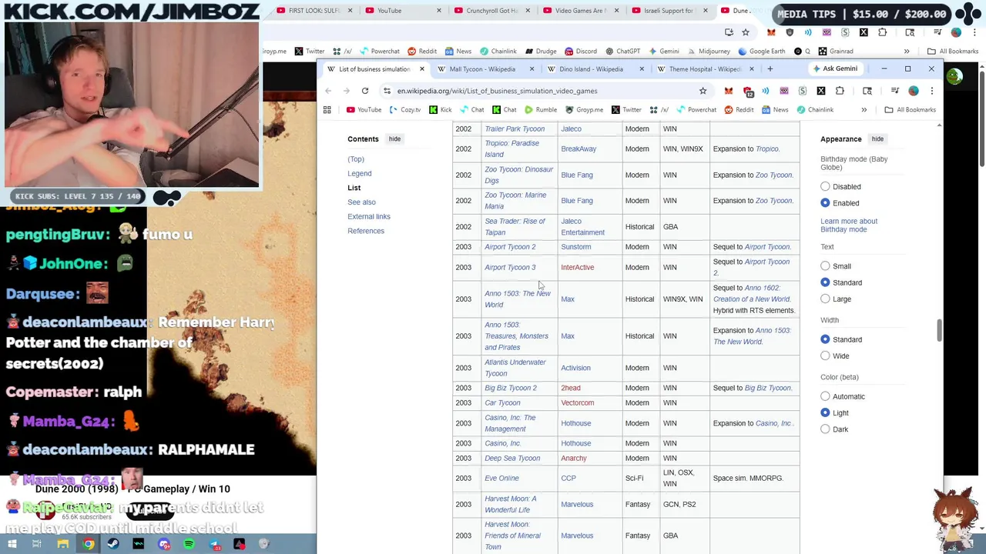Select Dark color mode

(x=825, y=429)
